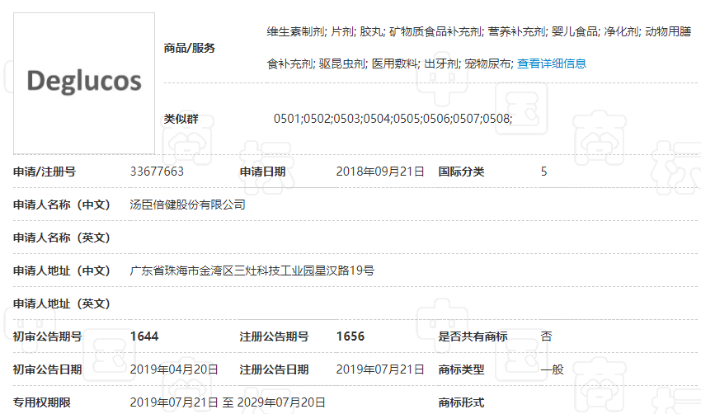Viewport: 701px width, 414px height.
Task: Click the 申请人地址（中文） label
Action: tap(62, 271)
